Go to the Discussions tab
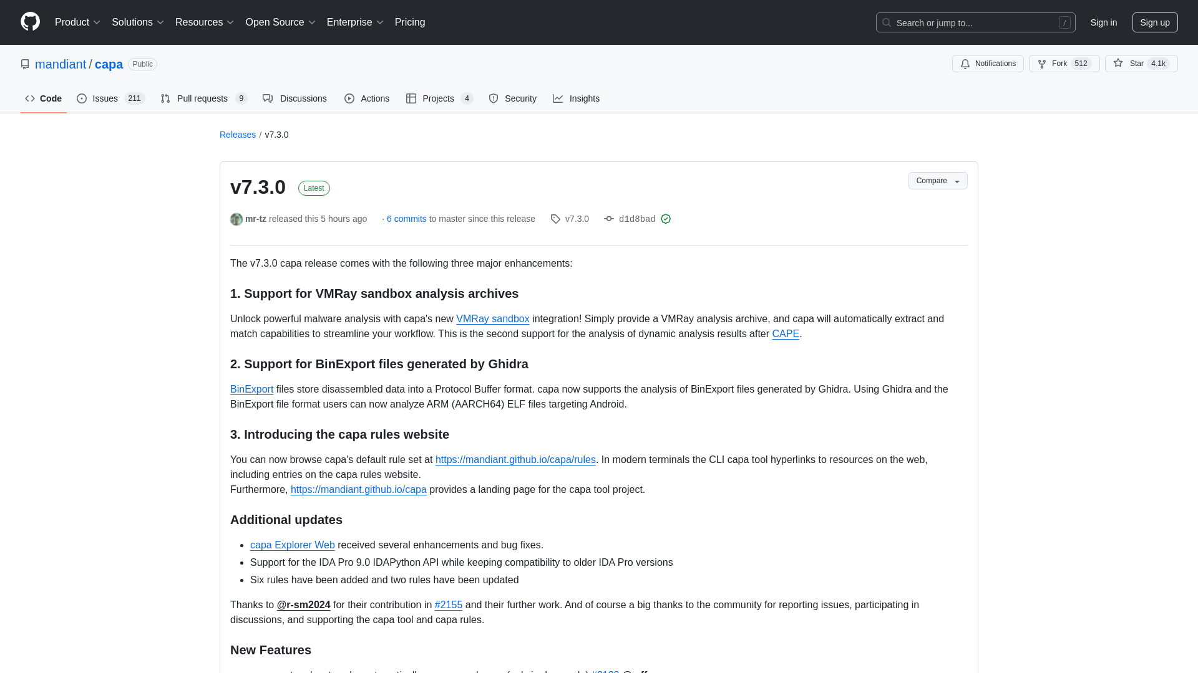Viewport: 1198px width, 673px height. pyautogui.click(x=295, y=98)
